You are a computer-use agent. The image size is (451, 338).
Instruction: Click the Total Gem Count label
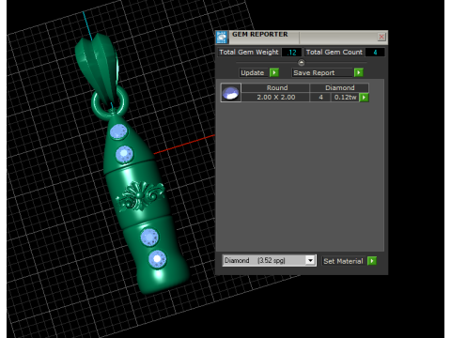tap(334, 53)
